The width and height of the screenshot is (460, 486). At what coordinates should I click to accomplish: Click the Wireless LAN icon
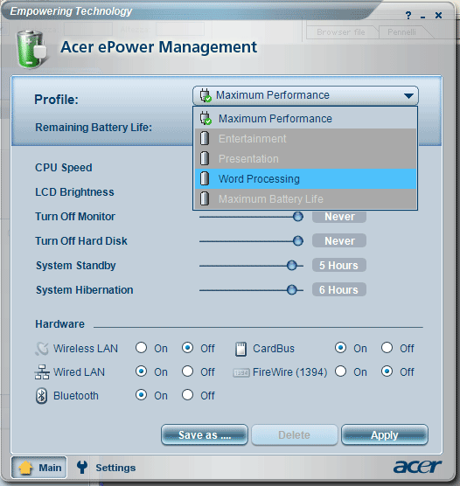[42, 349]
